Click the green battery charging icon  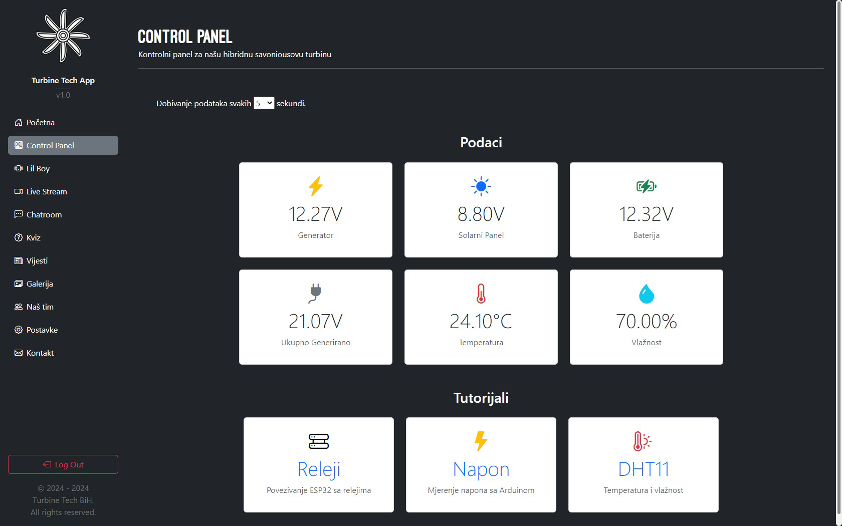click(647, 186)
